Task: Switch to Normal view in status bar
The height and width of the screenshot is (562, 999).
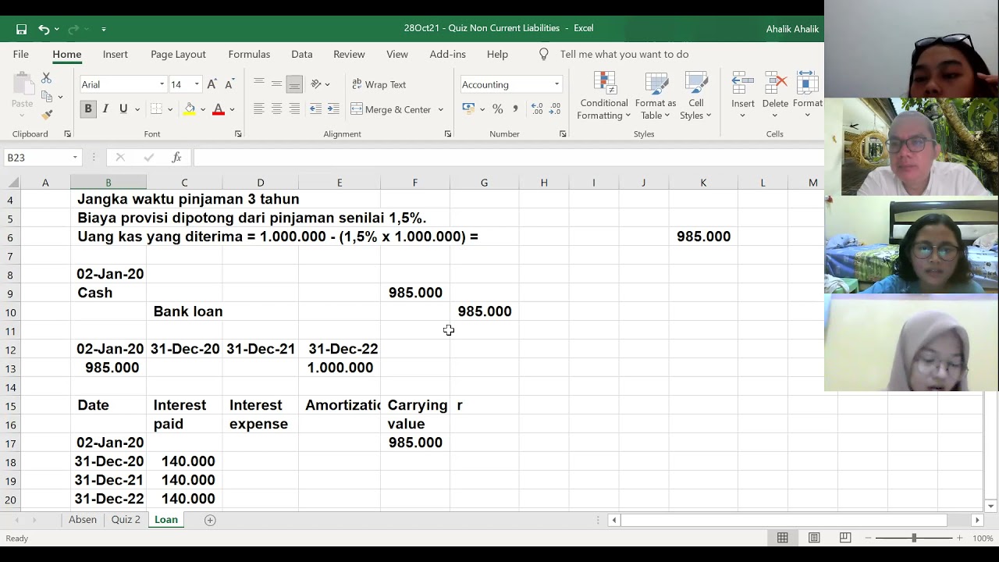Action: pos(782,538)
